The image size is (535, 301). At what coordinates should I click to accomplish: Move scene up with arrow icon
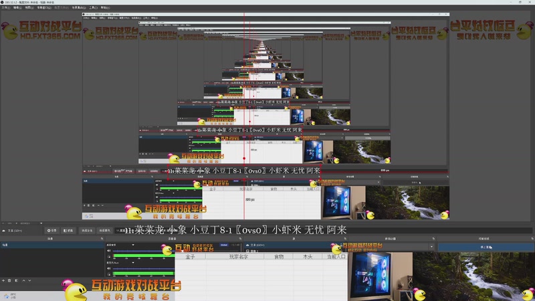pos(23,280)
